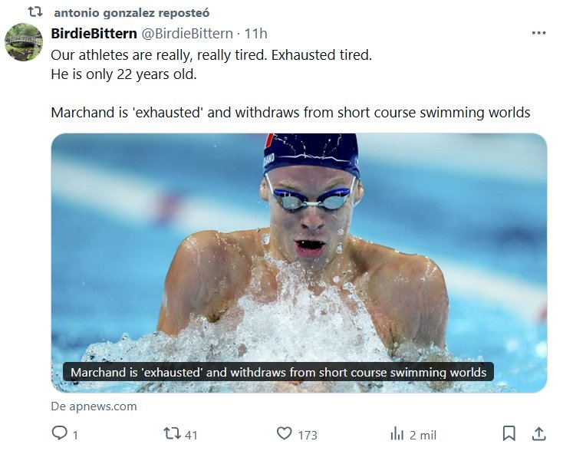Open the post via the 11h timestamp
The width and height of the screenshot is (563, 454).
pyautogui.click(x=255, y=33)
